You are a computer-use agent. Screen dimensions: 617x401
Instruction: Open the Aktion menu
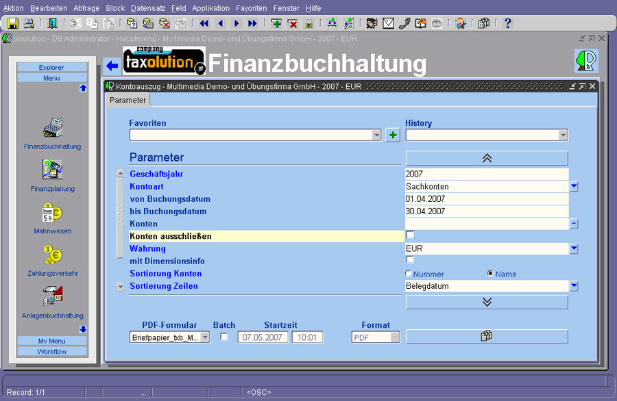[14, 8]
